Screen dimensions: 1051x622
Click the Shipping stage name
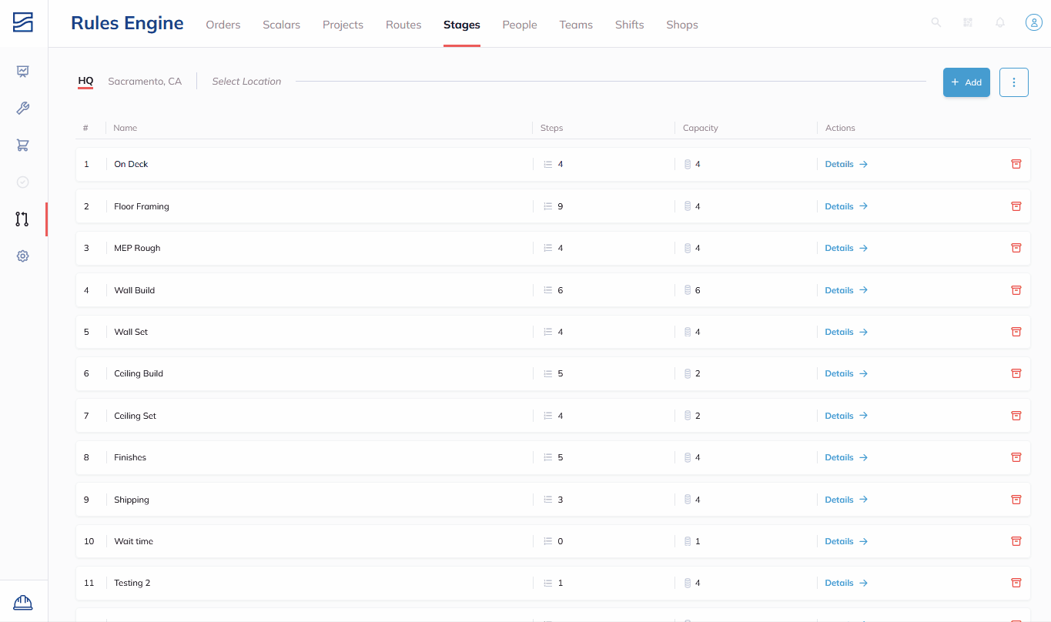coord(132,500)
